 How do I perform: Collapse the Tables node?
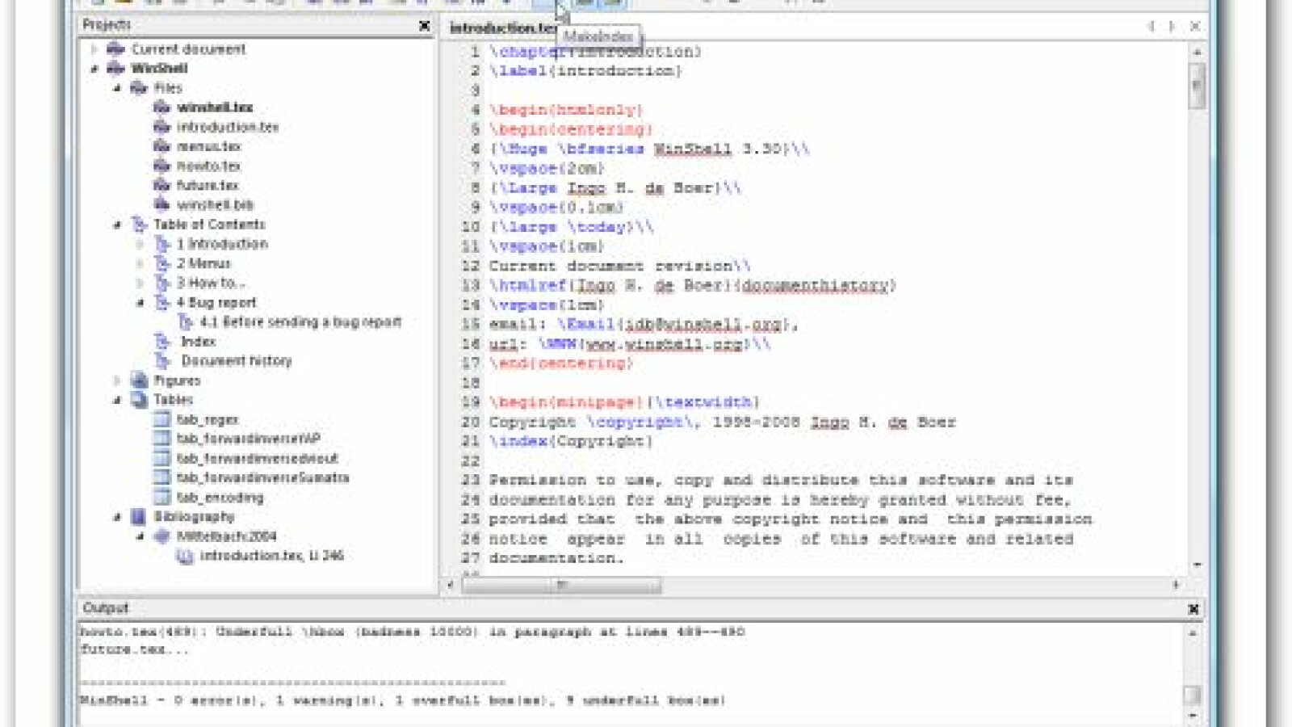pyautogui.click(x=117, y=400)
